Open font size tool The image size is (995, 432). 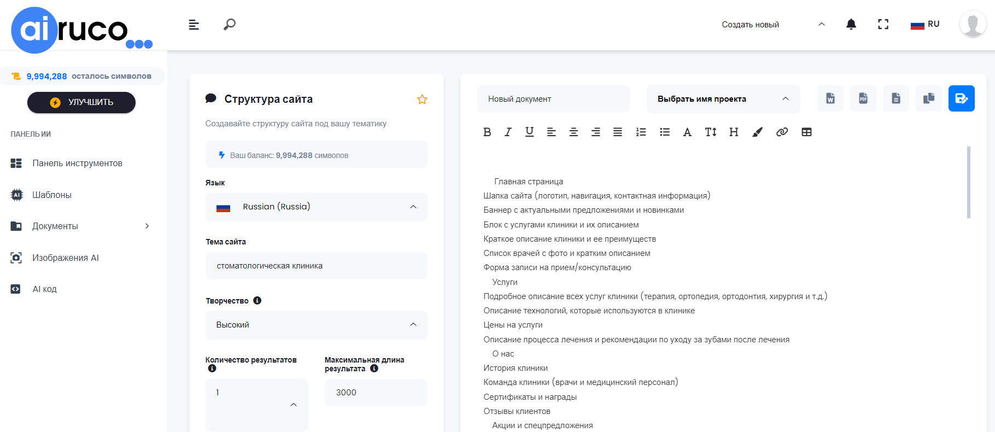tap(711, 132)
